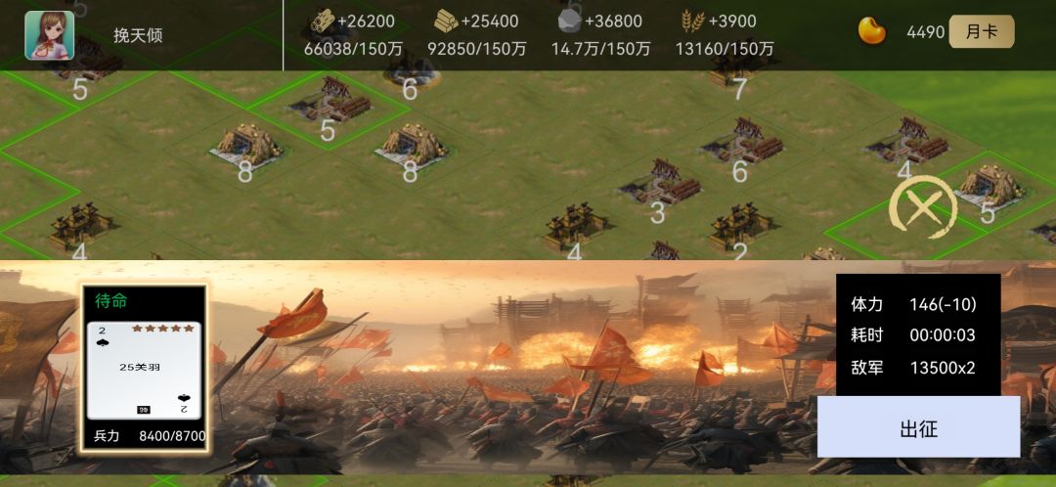
Task: Click the 体力 146(-10) stamina row
Action: point(913,304)
